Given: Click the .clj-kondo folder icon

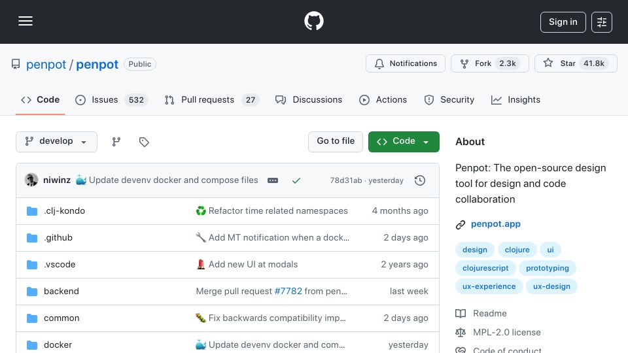Looking at the screenshot, I should [x=31, y=211].
